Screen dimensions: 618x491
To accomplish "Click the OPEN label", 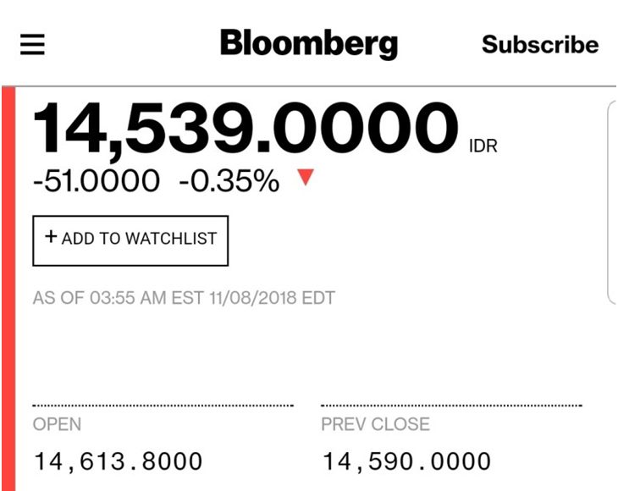I will [57, 424].
